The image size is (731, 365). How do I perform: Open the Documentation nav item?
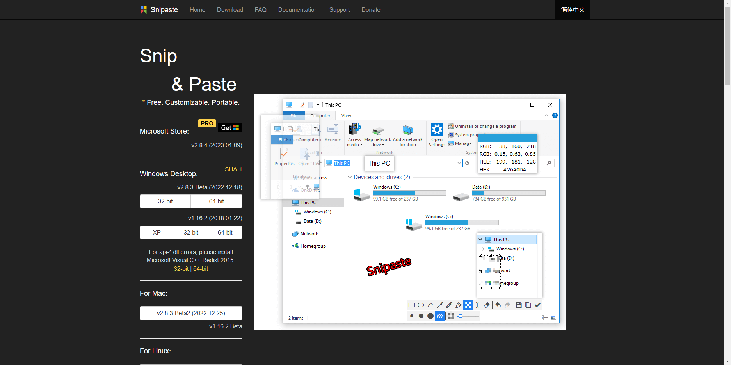point(298,10)
